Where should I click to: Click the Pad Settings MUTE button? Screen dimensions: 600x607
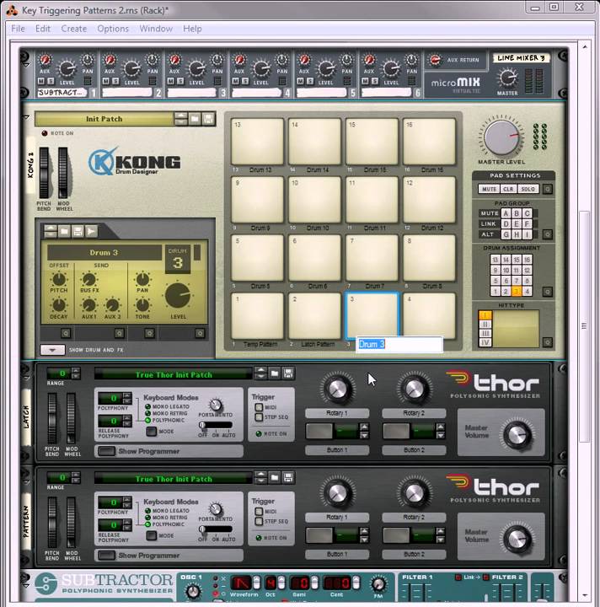point(489,189)
